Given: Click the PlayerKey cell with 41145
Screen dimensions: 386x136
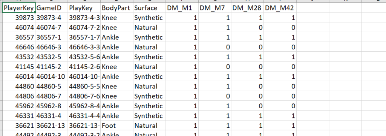Looking at the screenshot, I should (x=19, y=67).
